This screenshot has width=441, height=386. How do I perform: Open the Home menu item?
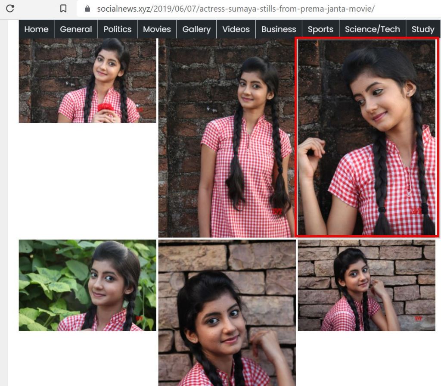pos(36,29)
